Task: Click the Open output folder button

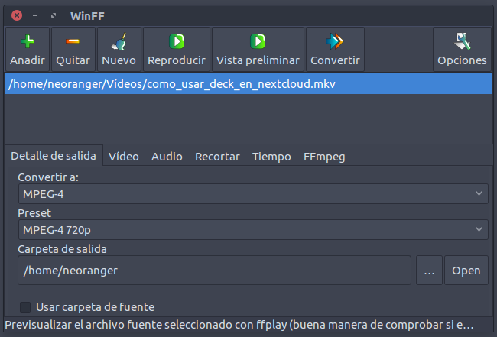Action: click(x=466, y=270)
